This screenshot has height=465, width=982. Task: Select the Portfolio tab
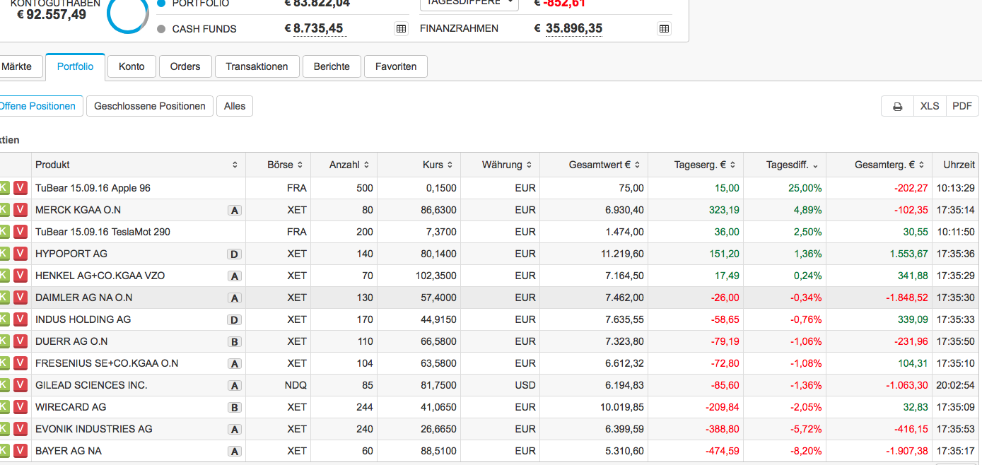pyautogui.click(x=75, y=66)
